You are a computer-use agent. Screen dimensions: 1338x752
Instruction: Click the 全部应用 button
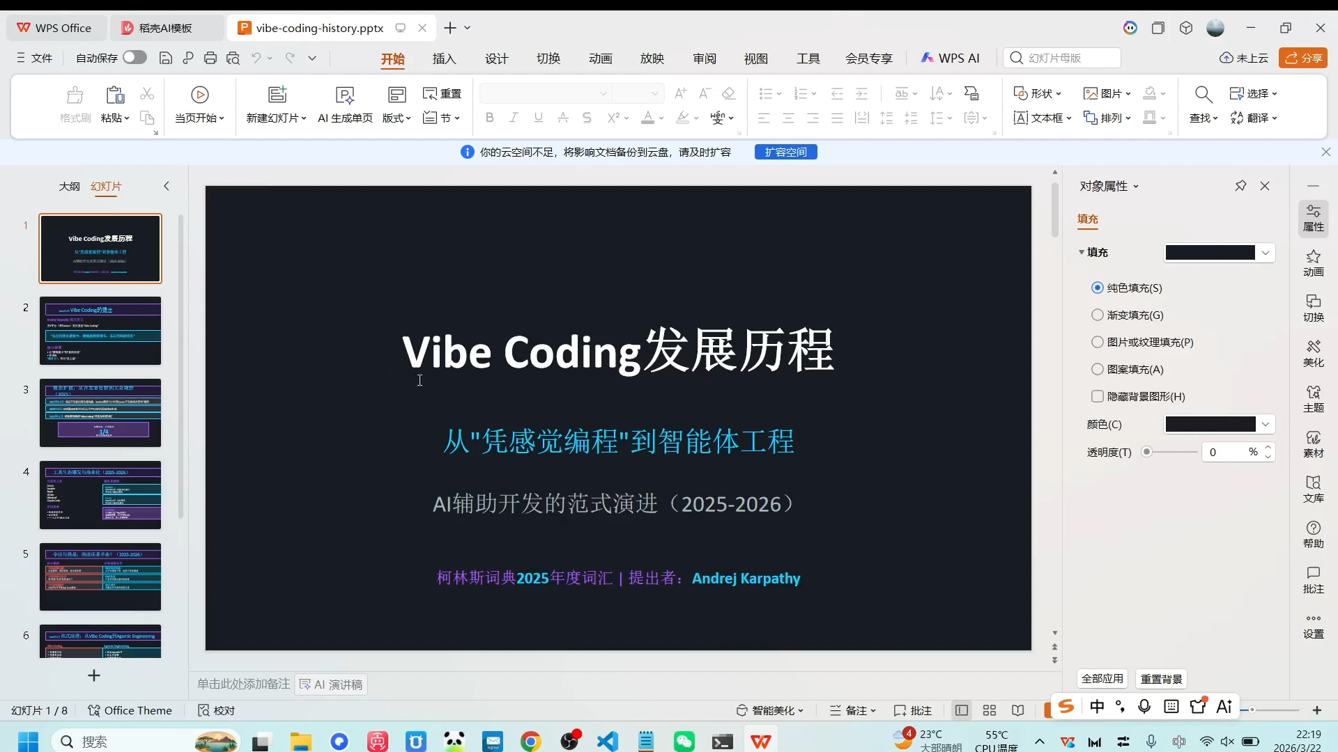(x=1102, y=678)
